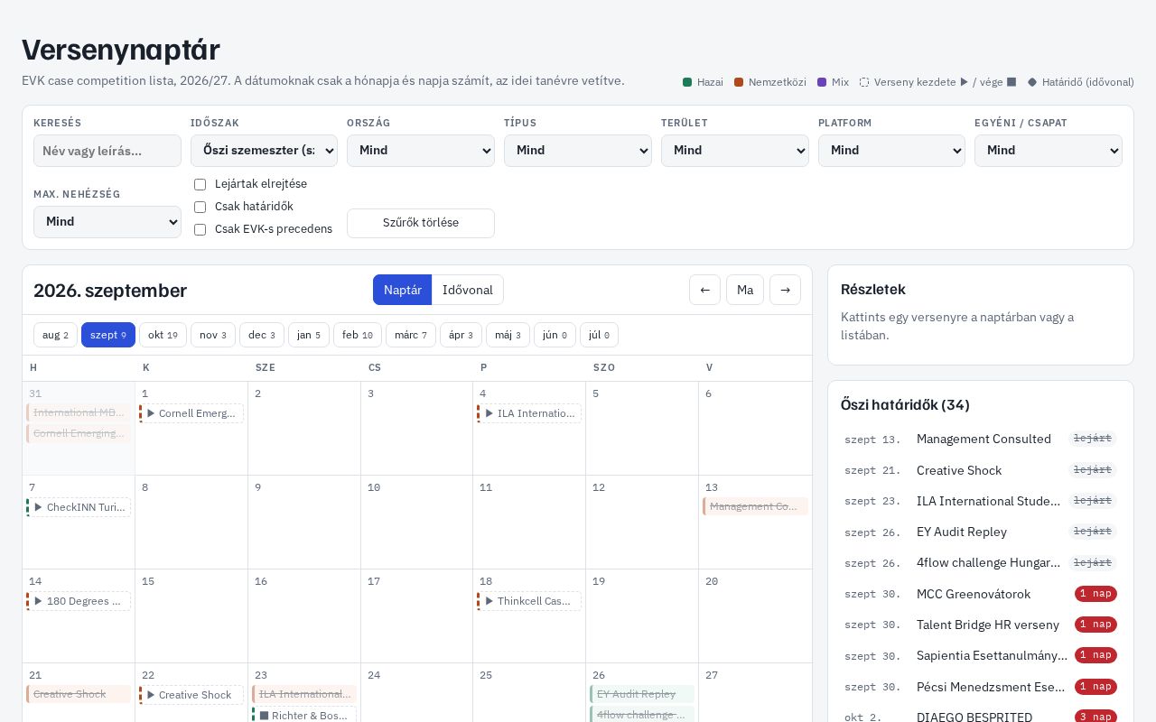Select the CheckINN Turi event on September 7
Screen dimensions: 1156x722
[79, 507]
